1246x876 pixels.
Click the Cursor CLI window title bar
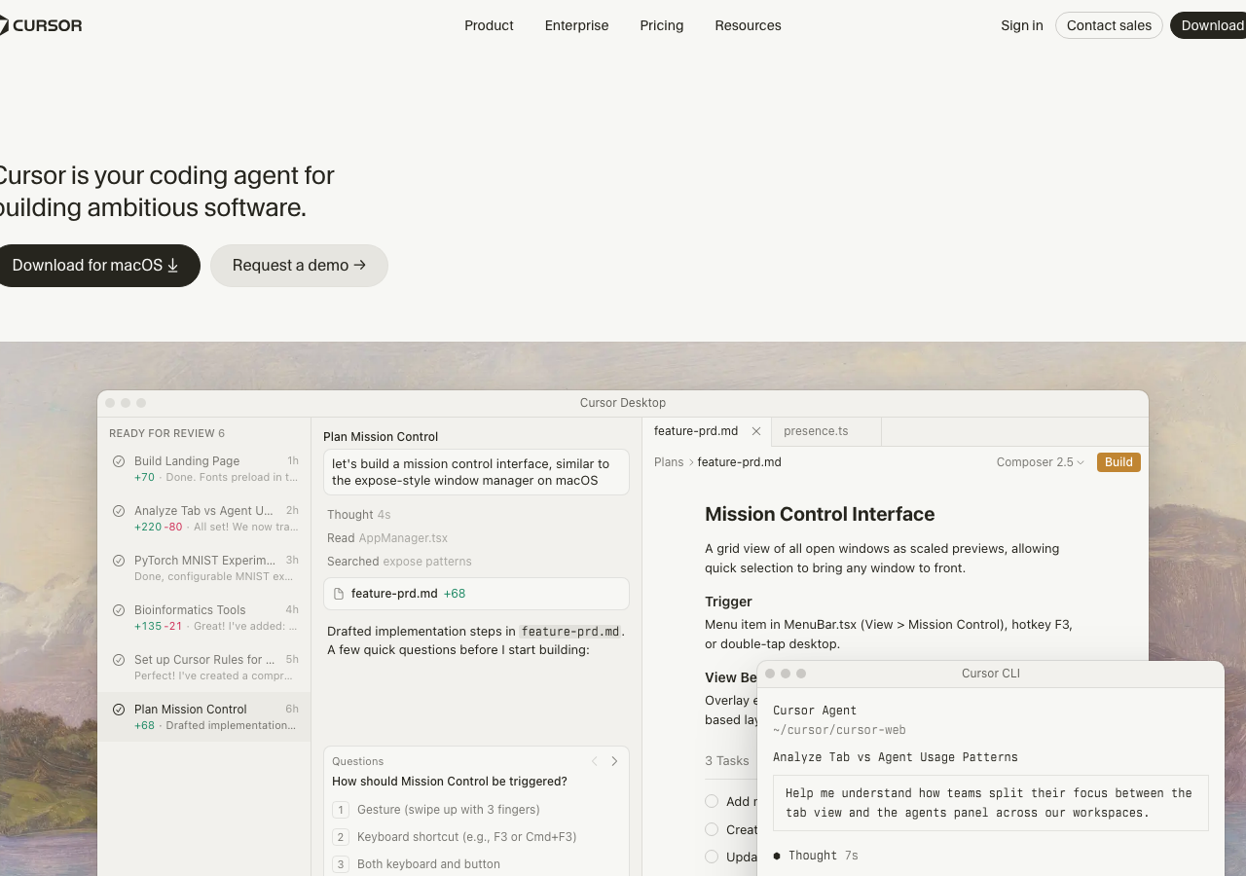point(991,674)
